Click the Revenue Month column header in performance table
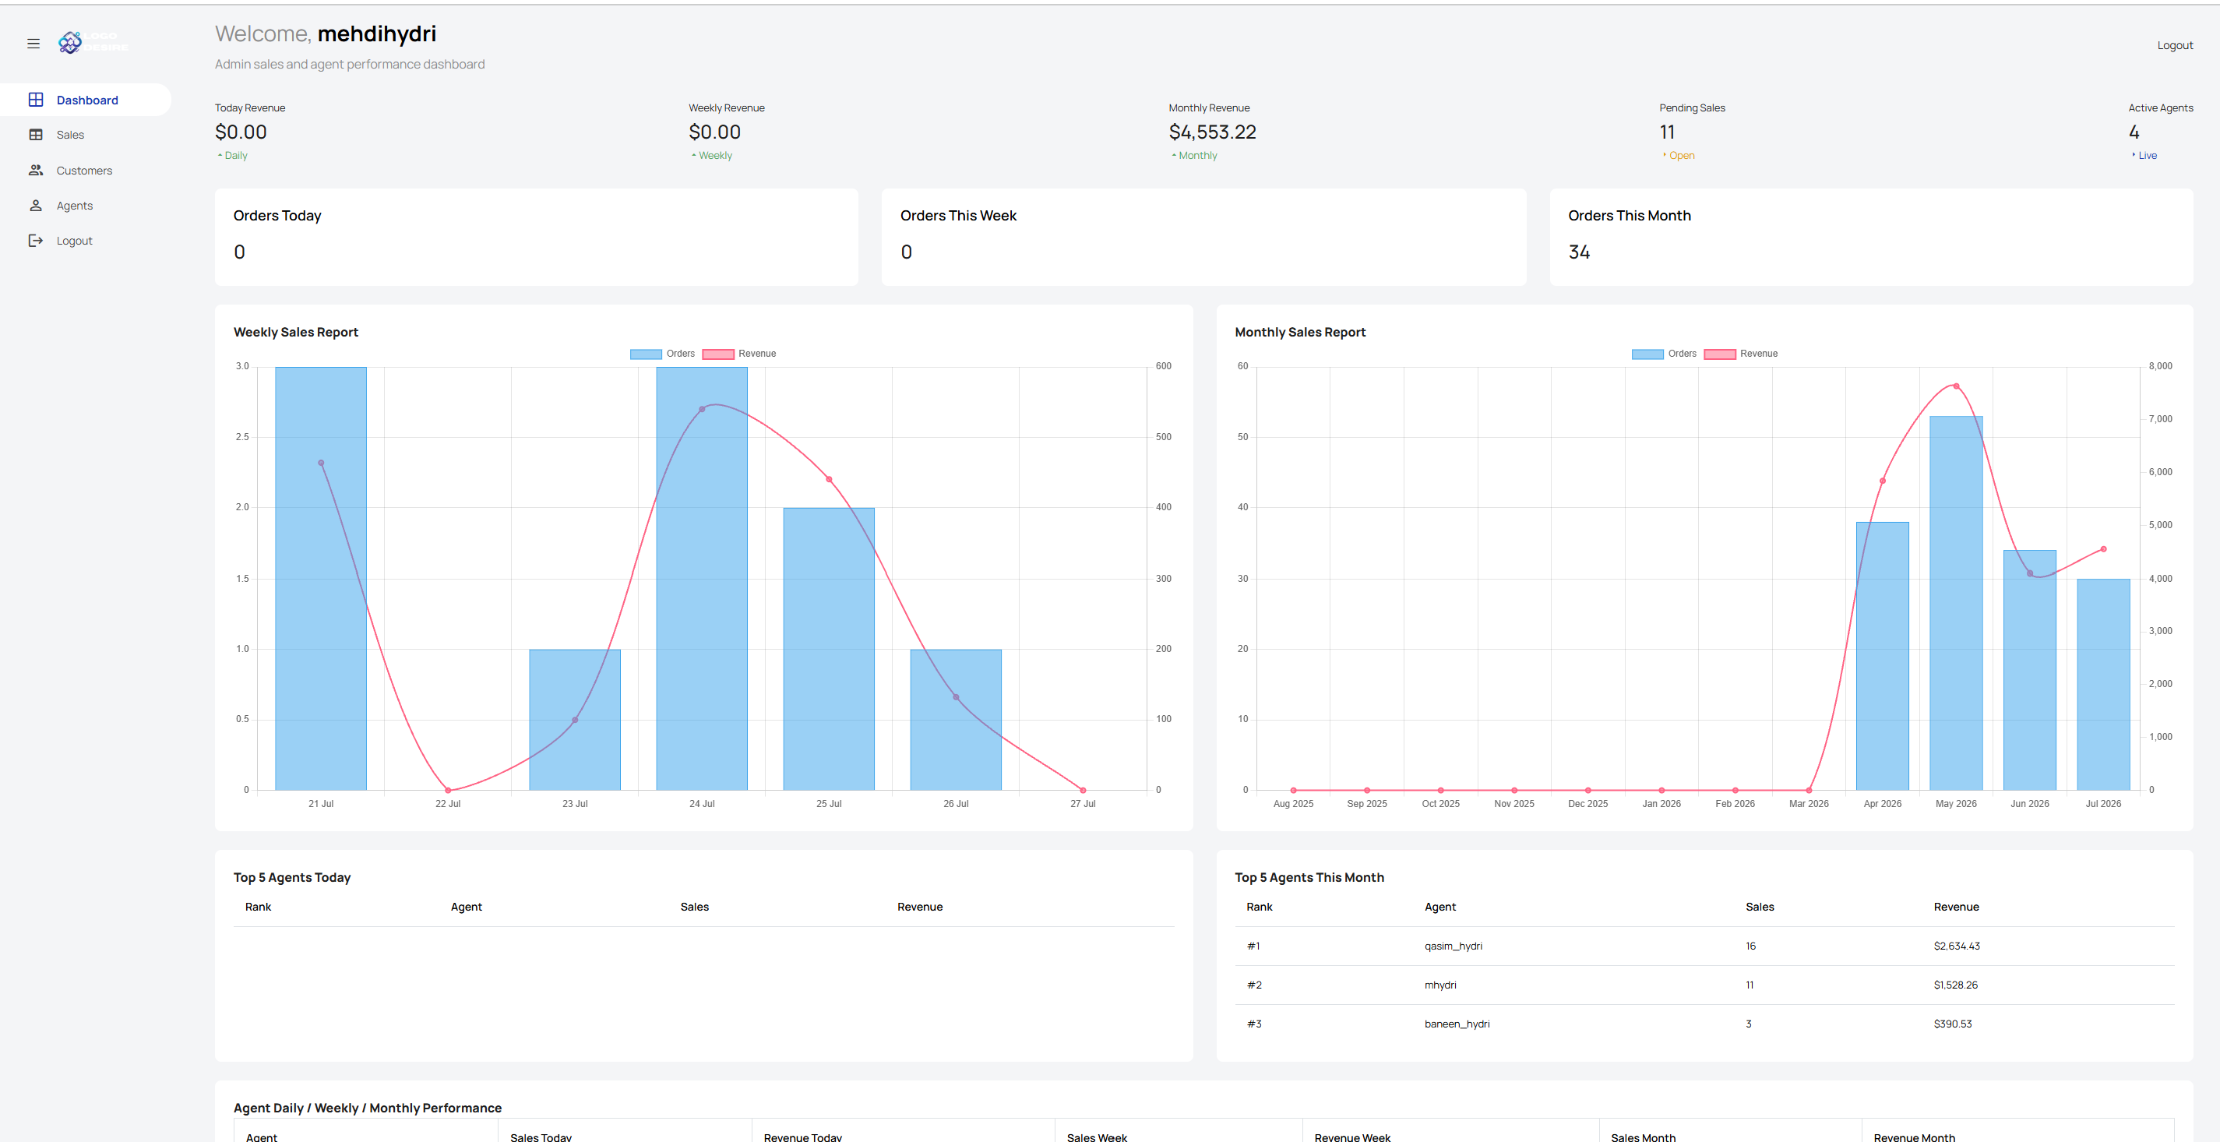The width and height of the screenshot is (2220, 1142). click(1914, 1137)
